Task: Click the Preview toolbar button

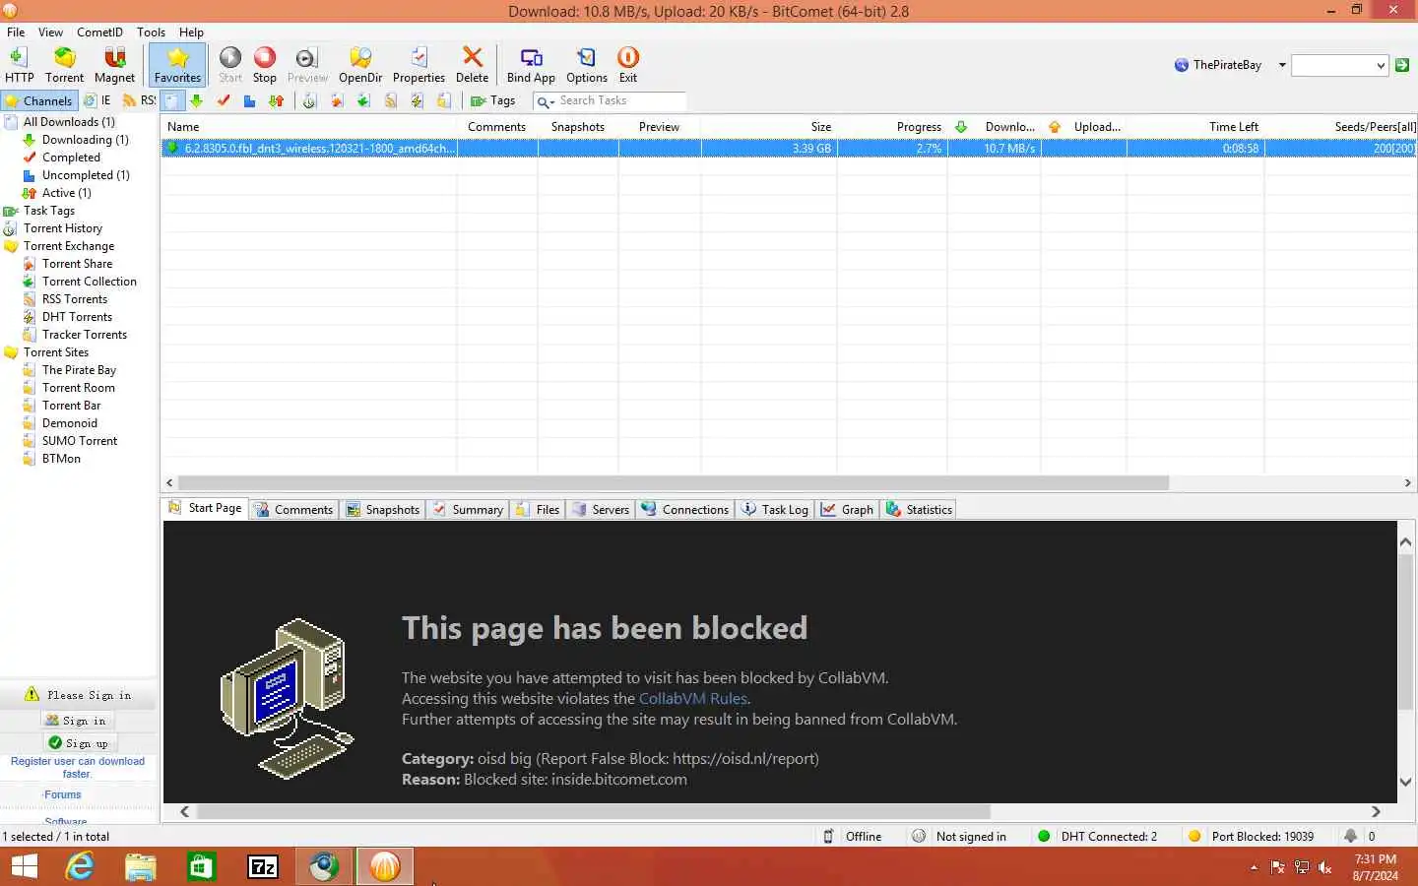Action: (x=307, y=65)
